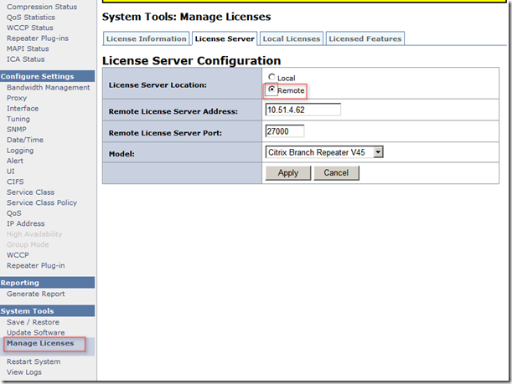Switch to the License Server tab
This screenshot has height=384, width=512.
225,38
